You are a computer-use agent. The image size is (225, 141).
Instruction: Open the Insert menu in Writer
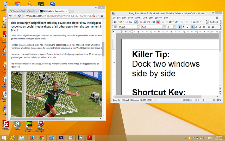coord(130,18)
